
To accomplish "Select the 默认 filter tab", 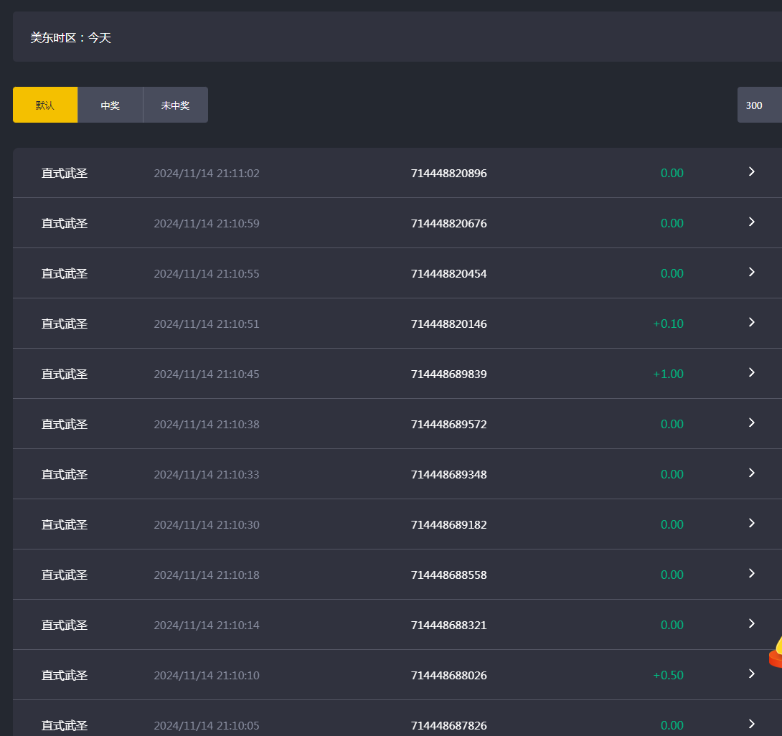I will click(45, 105).
